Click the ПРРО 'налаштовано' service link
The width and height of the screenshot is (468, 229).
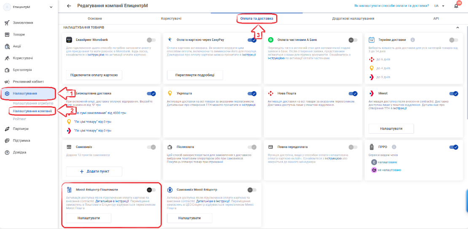[x=387, y=162]
